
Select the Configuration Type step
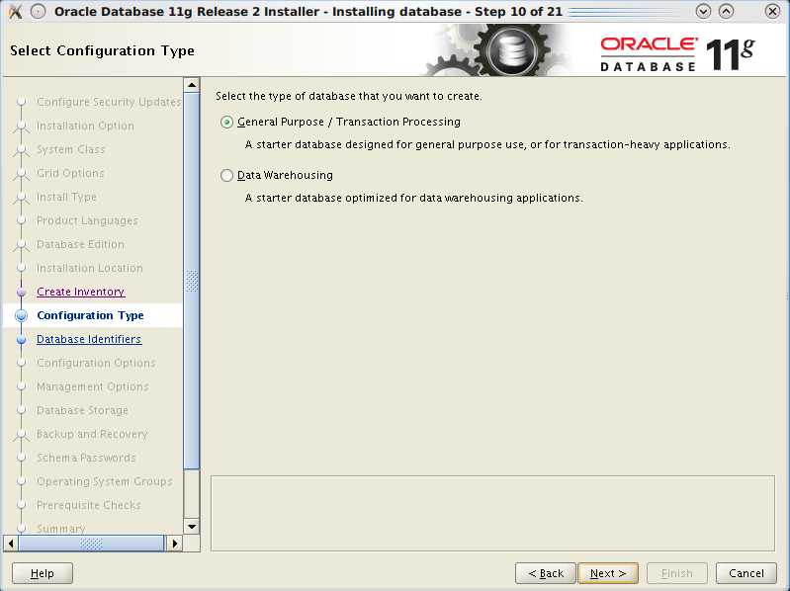(x=90, y=315)
